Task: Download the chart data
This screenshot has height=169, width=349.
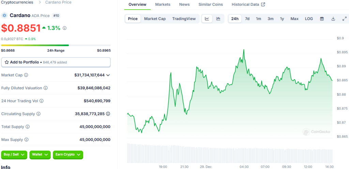Action: [x=333, y=19]
